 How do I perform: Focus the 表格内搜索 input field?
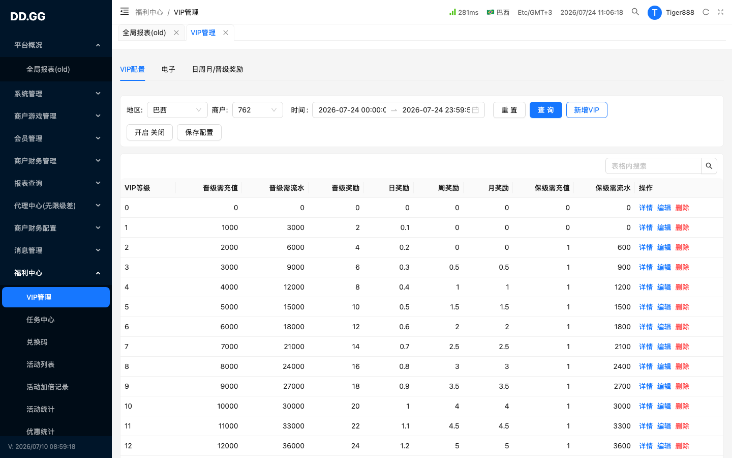point(653,166)
